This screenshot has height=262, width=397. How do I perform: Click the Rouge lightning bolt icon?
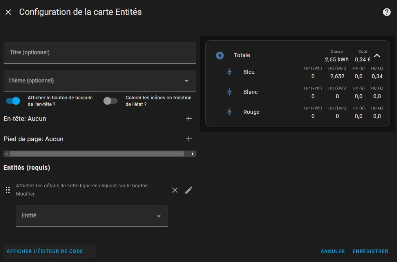(229, 112)
